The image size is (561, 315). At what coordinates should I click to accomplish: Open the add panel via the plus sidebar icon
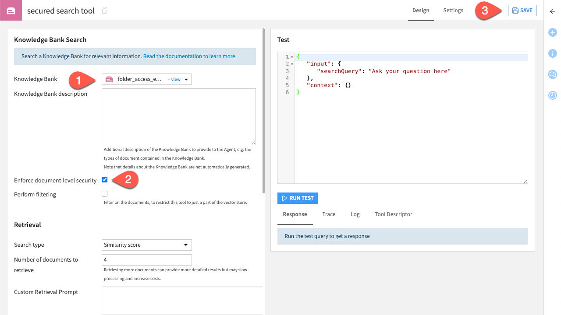tap(552, 32)
